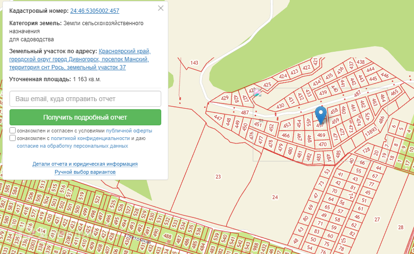Select parcel 439 on the map
Image resolution: width=414 pixels, height=254 pixels.
pyautogui.click(x=323, y=93)
